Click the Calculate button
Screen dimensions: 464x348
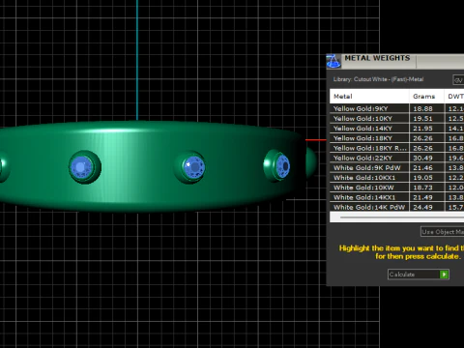click(x=419, y=275)
